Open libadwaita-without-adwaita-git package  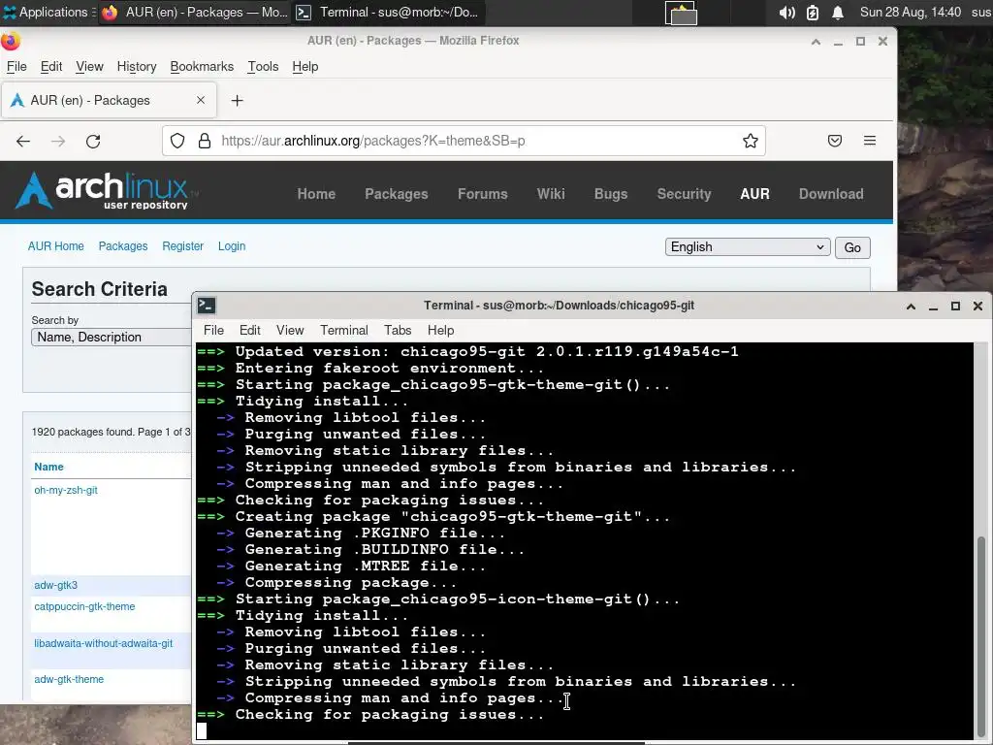pos(103,643)
